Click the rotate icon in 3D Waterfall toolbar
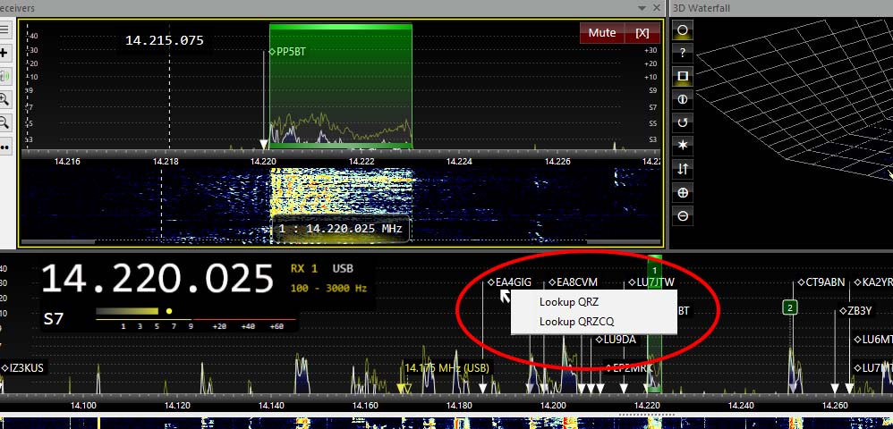The image size is (893, 429). click(x=683, y=122)
